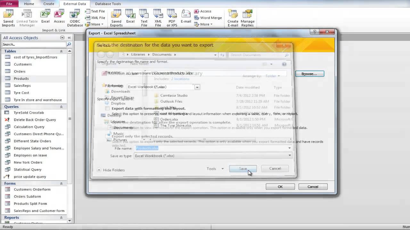Collapse the Queries group
The width and height of the screenshot is (410, 230).
pos(61,107)
